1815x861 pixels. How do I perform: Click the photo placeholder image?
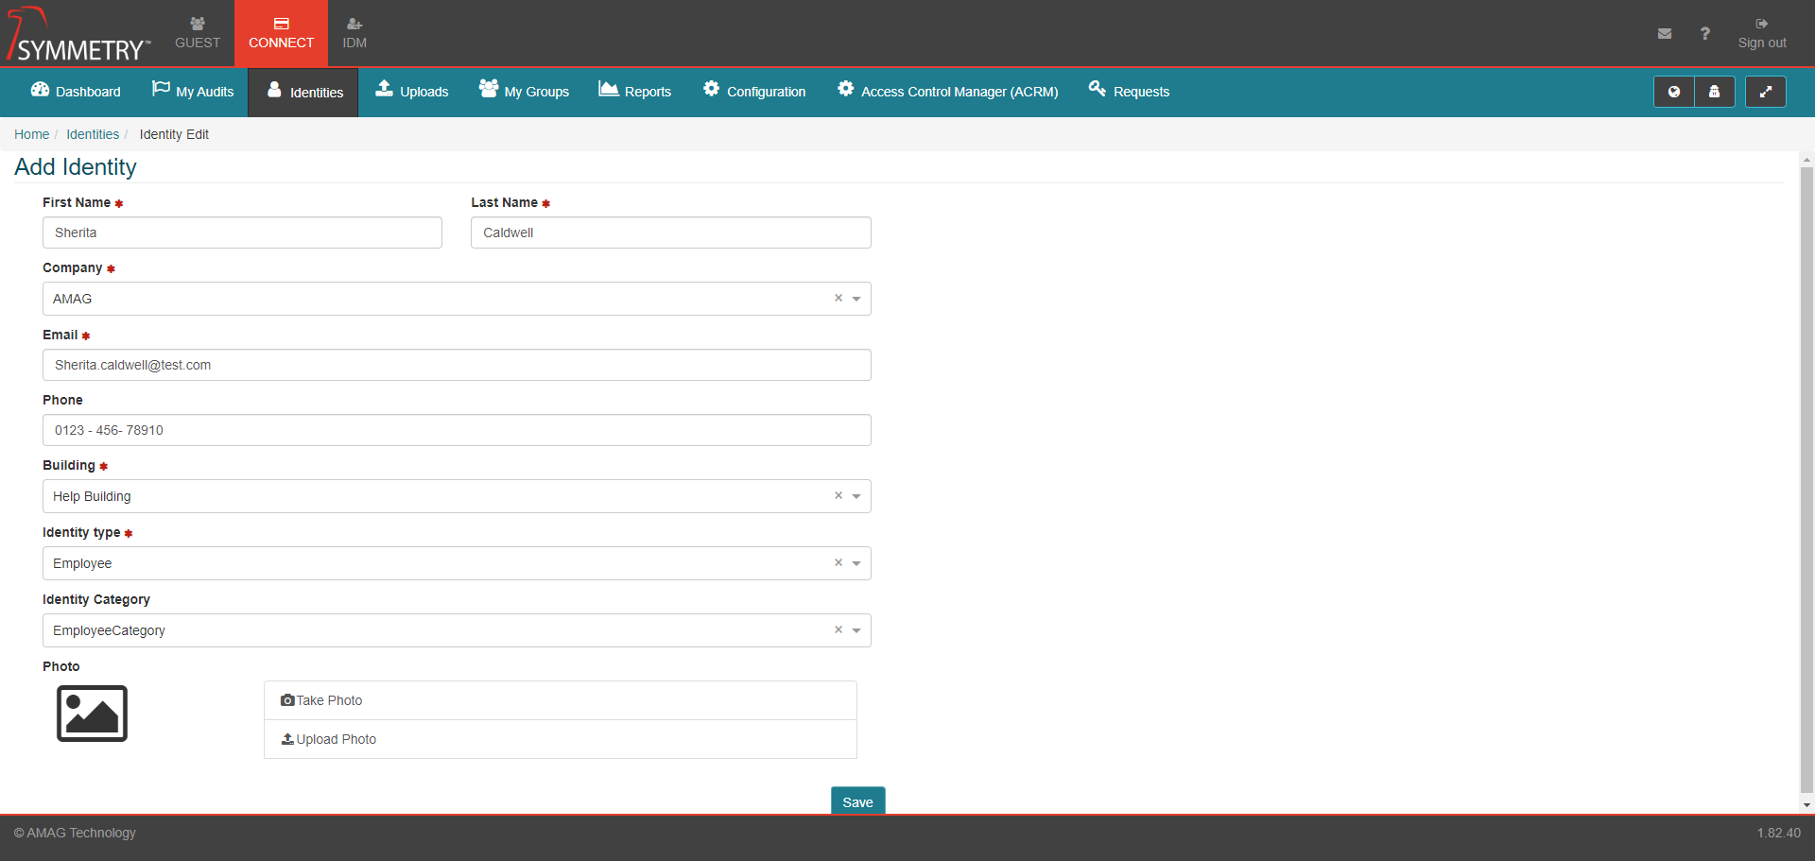(x=92, y=714)
